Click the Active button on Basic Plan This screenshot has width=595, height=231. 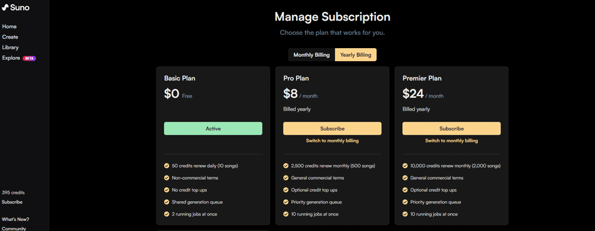[x=213, y=129]
